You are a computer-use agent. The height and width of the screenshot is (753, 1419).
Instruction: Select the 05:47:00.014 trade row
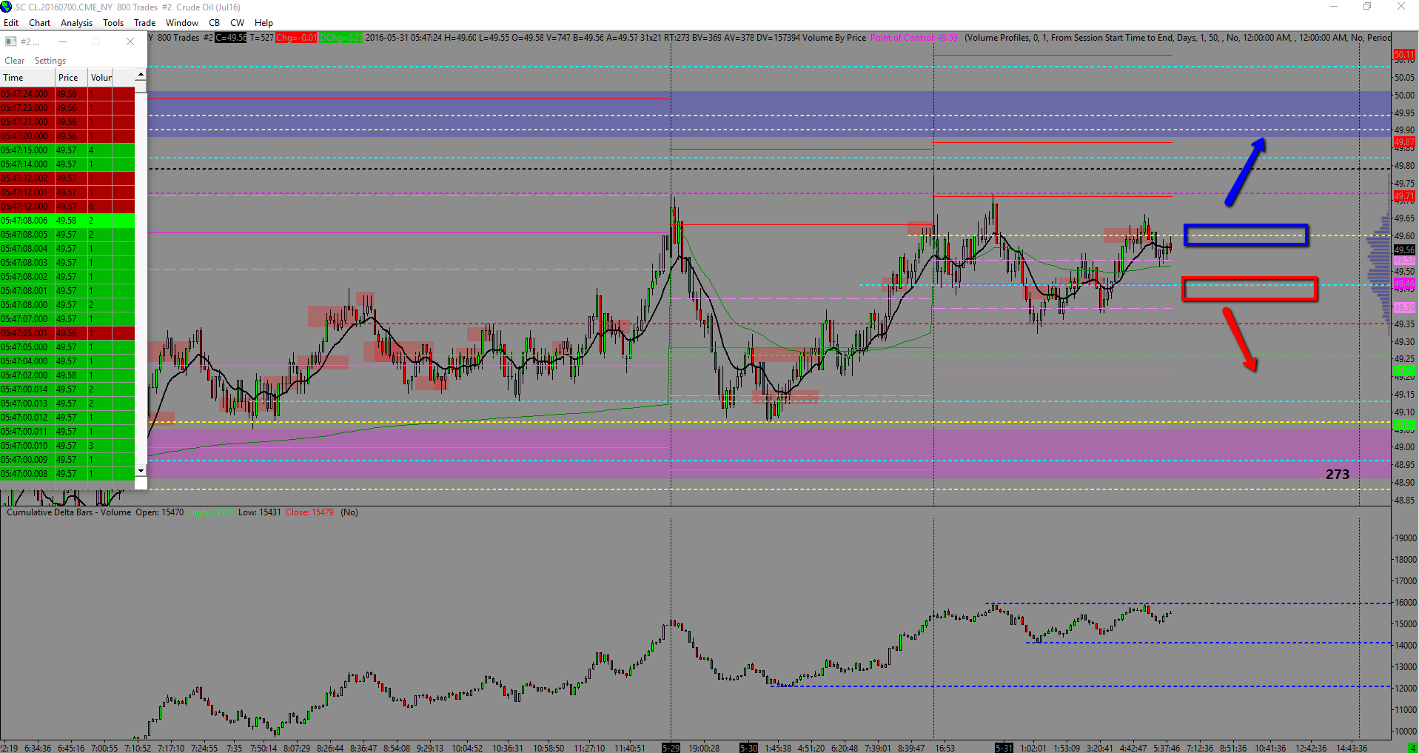tap(67, 389)
